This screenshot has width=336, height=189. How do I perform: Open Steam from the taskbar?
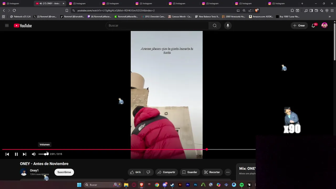(172, 185)
